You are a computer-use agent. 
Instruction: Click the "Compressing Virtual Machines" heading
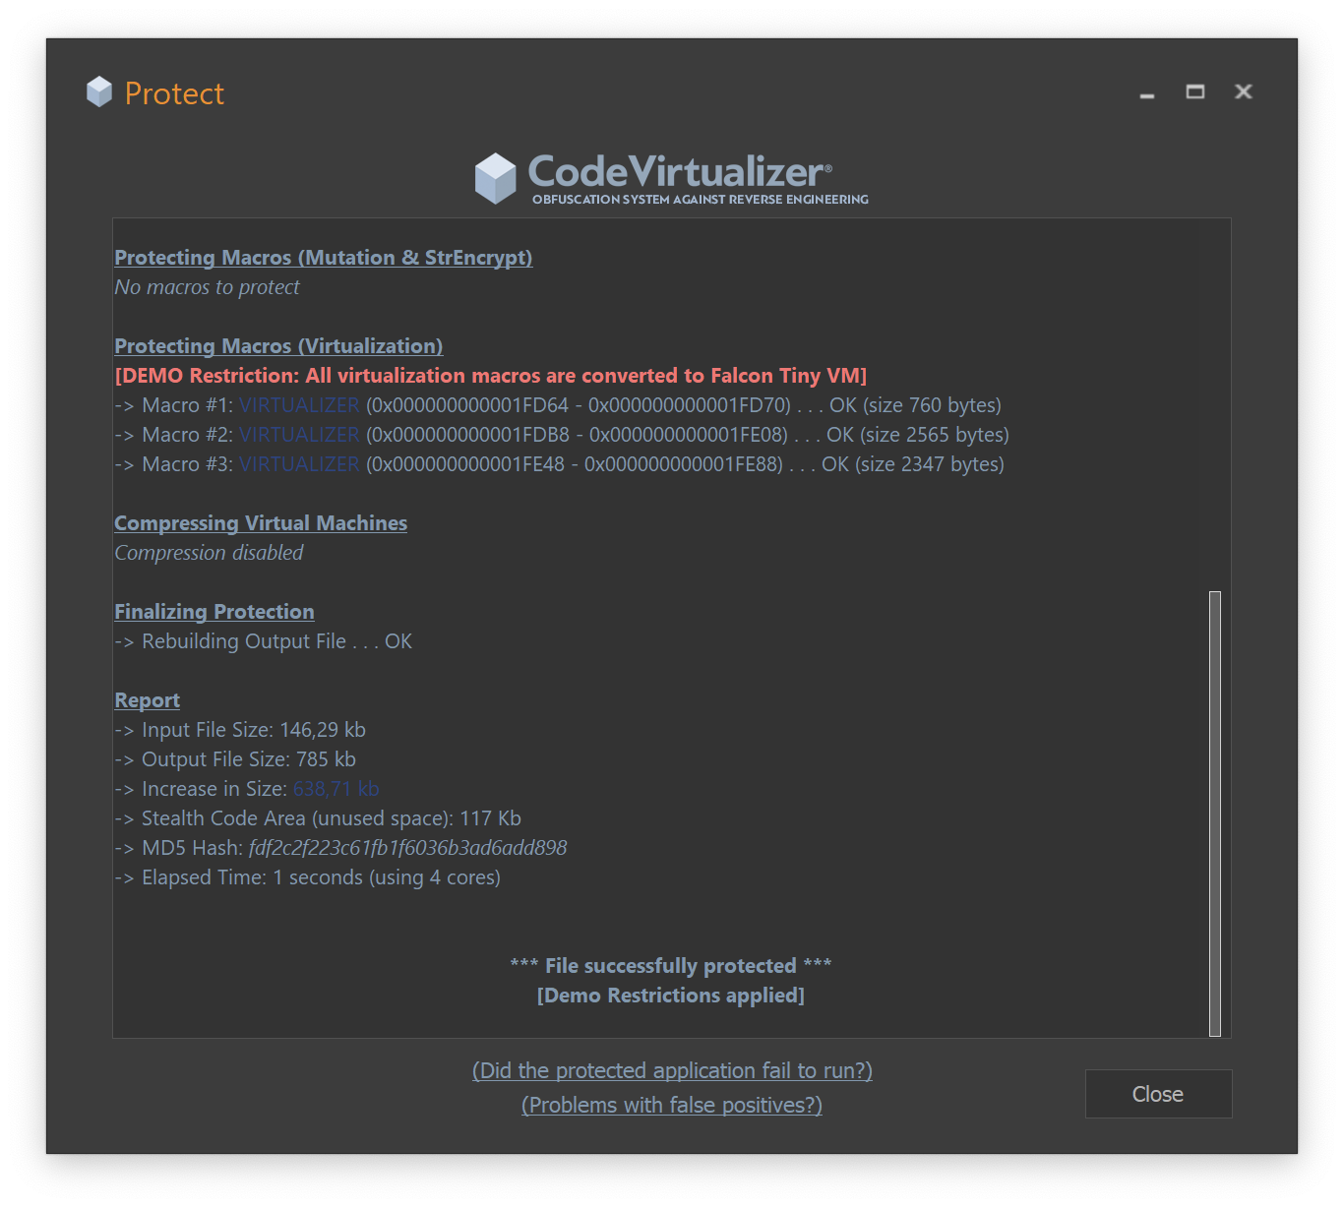point(261,523)
